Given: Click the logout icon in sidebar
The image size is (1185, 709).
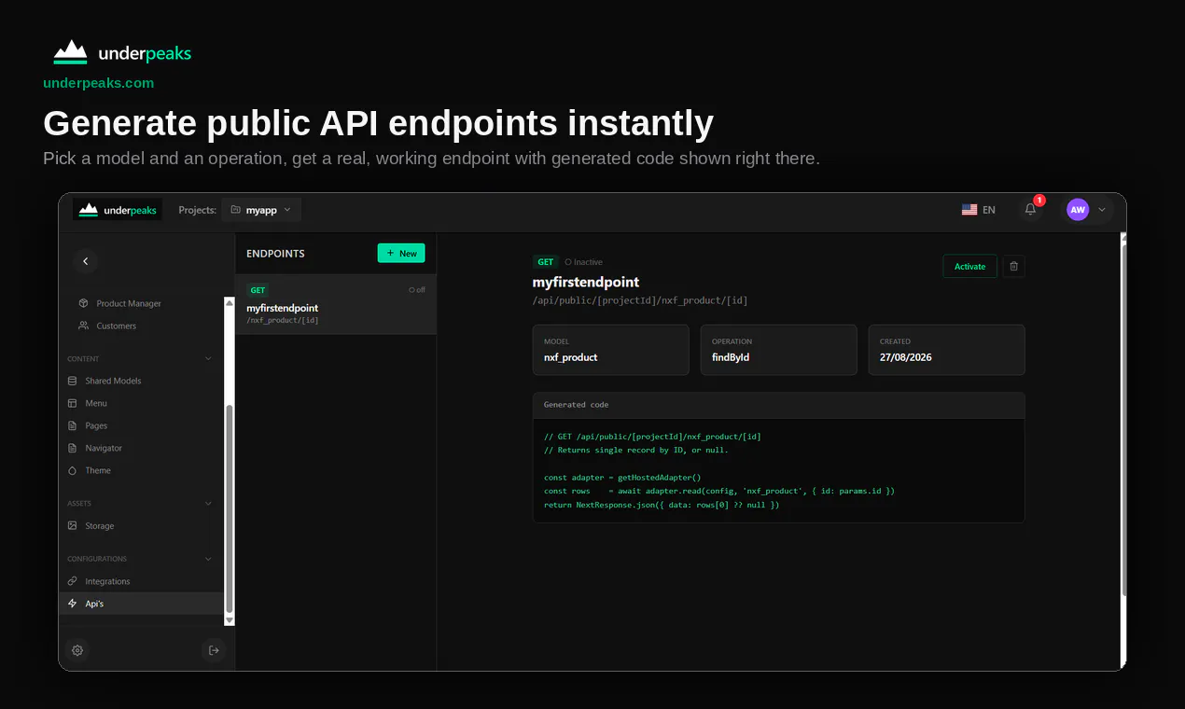Looking at the screenshot, I should click(x=214, y=650).
